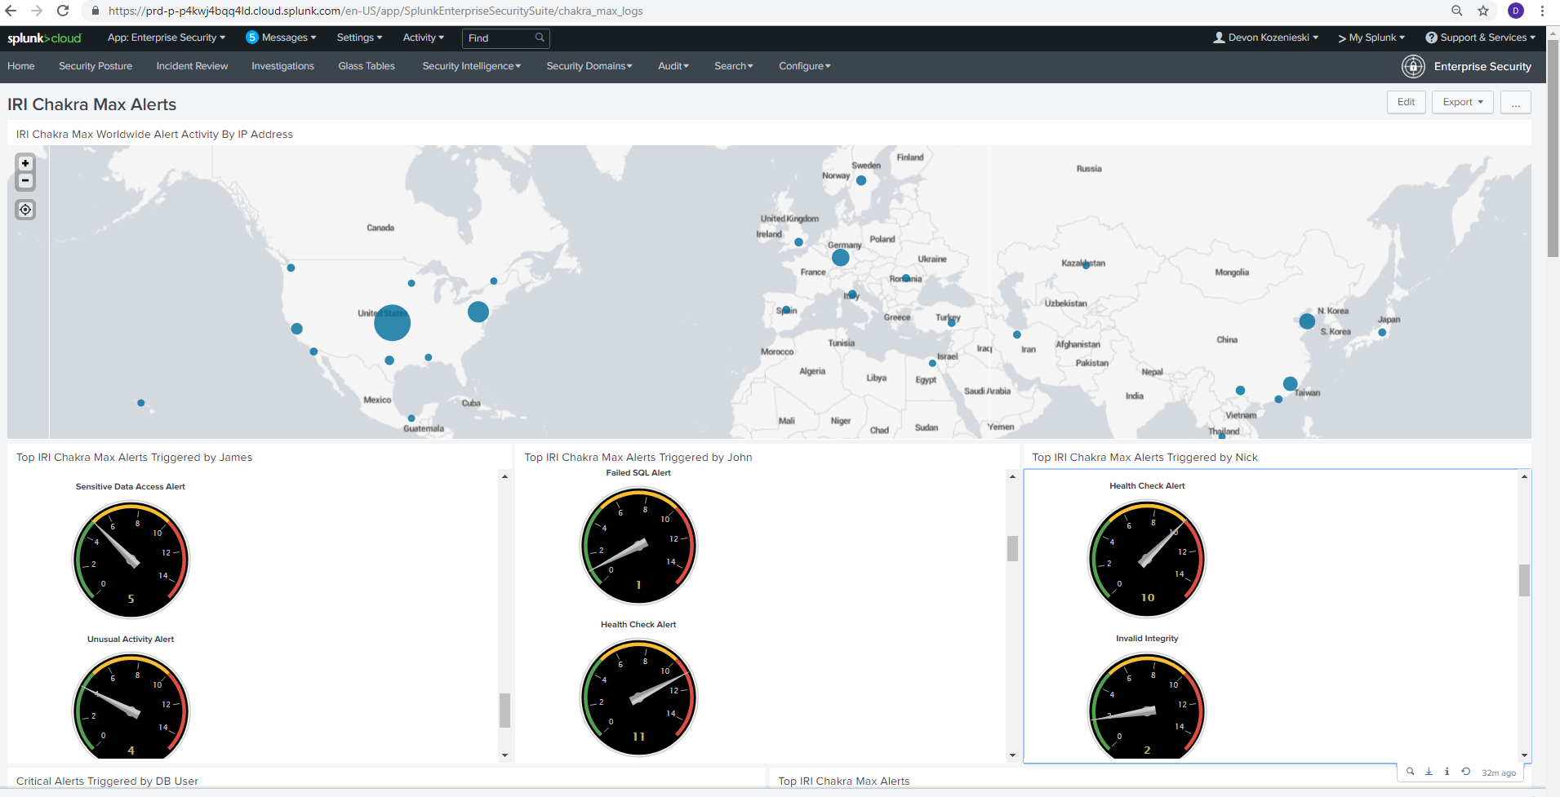The image size is (1560, 797).
Task: View site security lock icon
Action: coord(95,11)
